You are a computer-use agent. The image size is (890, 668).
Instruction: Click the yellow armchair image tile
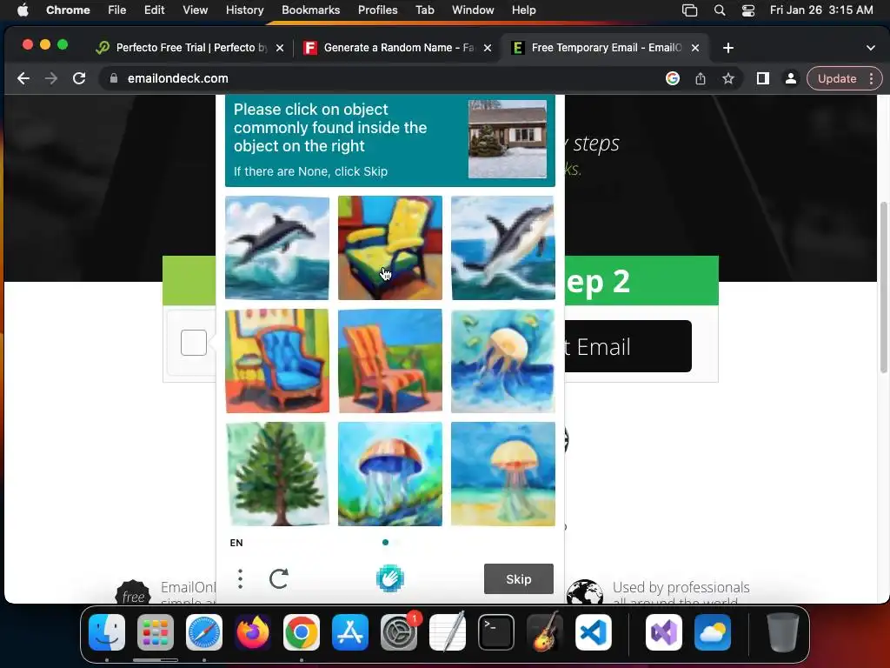[x=390, y=248]
